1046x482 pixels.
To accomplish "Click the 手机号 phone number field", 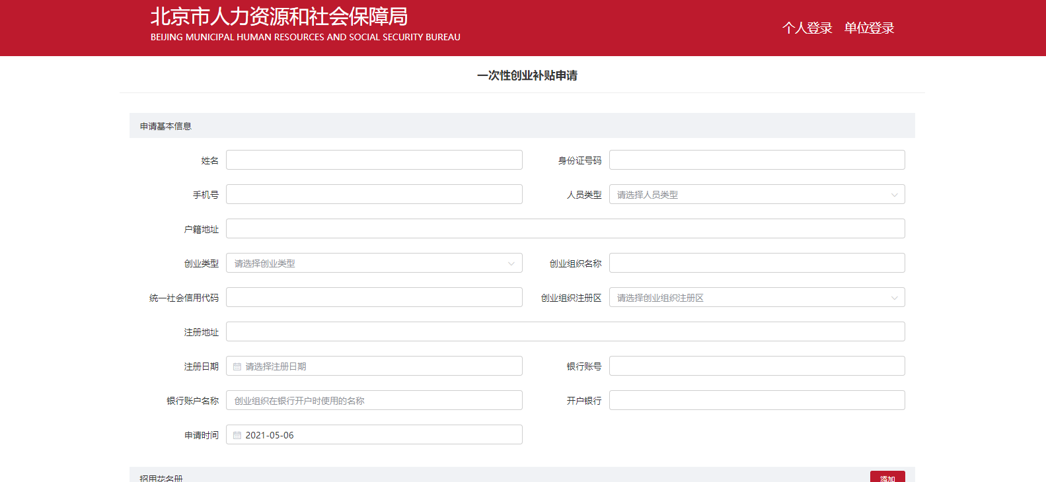I will tap(374, 194).
